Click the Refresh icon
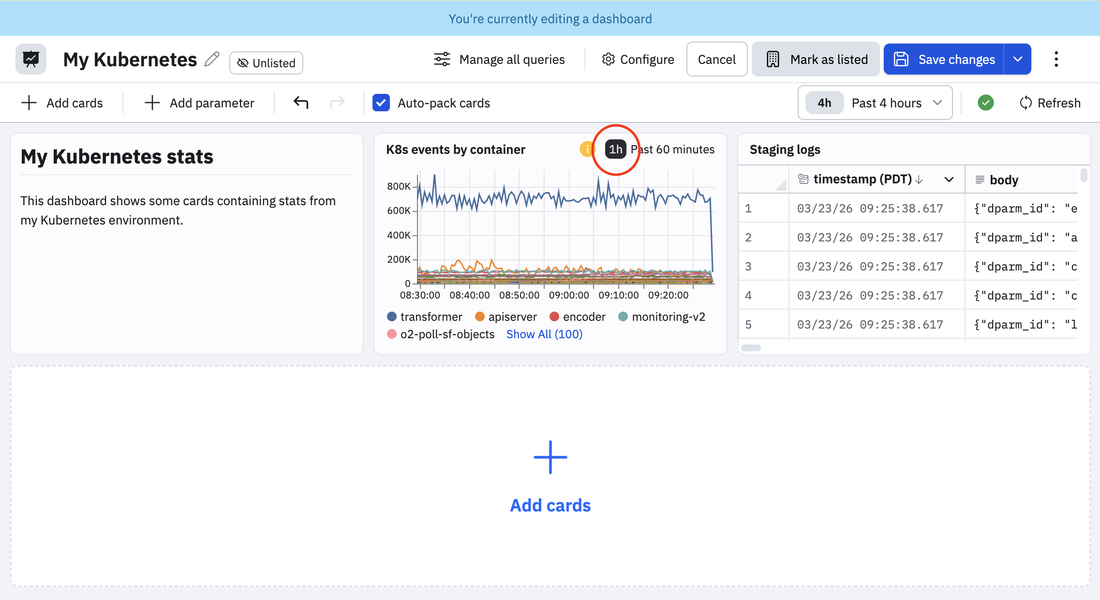This screenshot has width=1100, height=600. (x=1025, y=103)
